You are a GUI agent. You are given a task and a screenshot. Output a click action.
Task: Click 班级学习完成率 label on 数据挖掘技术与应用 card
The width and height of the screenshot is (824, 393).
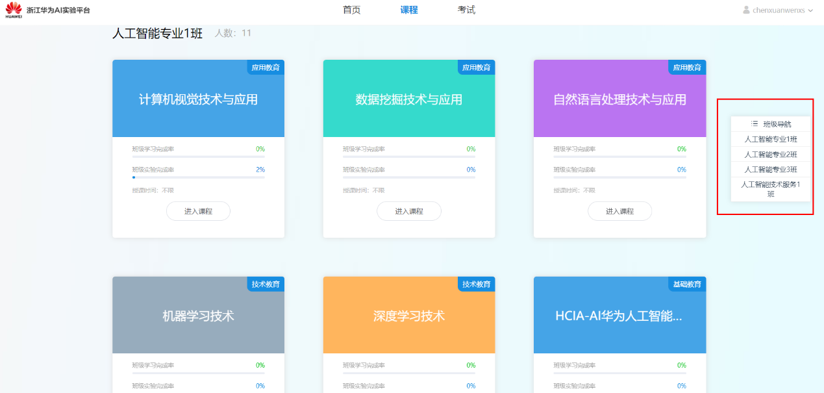[x=364, y=149]
